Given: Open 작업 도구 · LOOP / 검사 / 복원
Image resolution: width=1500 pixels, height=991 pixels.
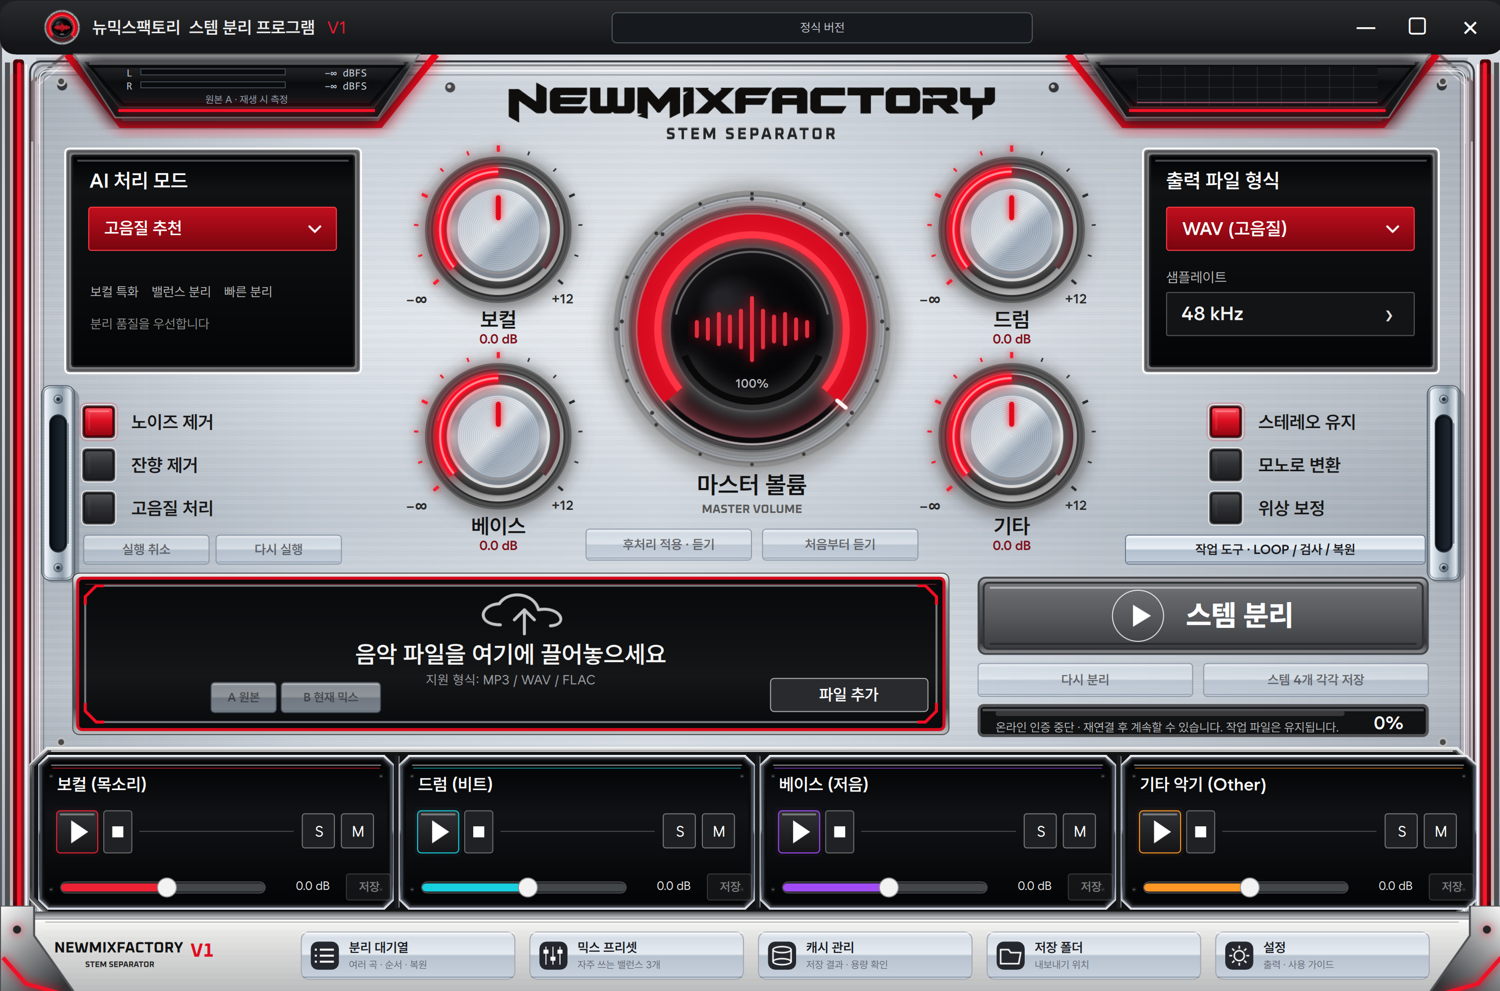Looking at the screenshot, I should (x=1275, y=549).
